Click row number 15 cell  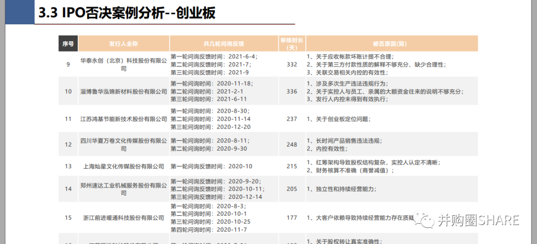coord(68,218)
